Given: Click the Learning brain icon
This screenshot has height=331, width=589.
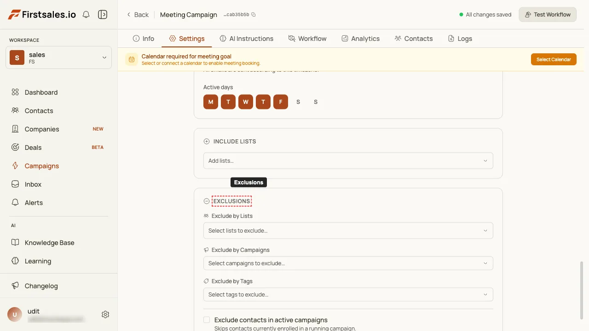Looking at the screenshot, I should point(15,261).
